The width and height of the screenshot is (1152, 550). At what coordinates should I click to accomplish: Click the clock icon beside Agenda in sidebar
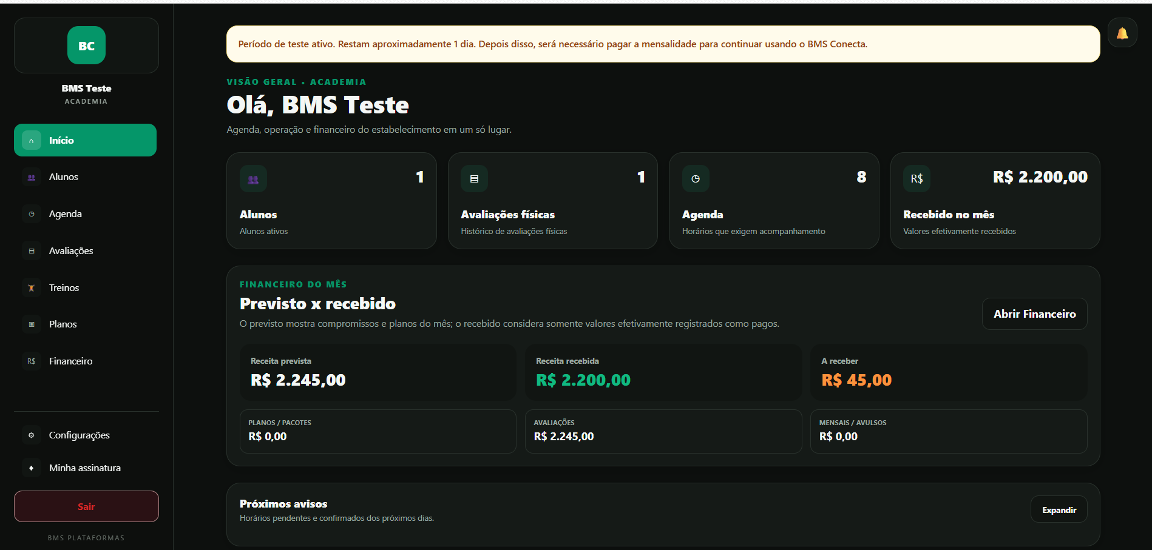tap(32, 214)
